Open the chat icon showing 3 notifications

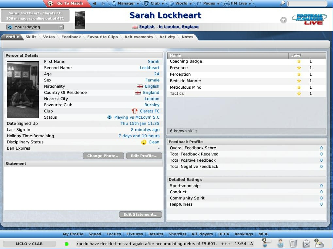[x=265, y=244]
